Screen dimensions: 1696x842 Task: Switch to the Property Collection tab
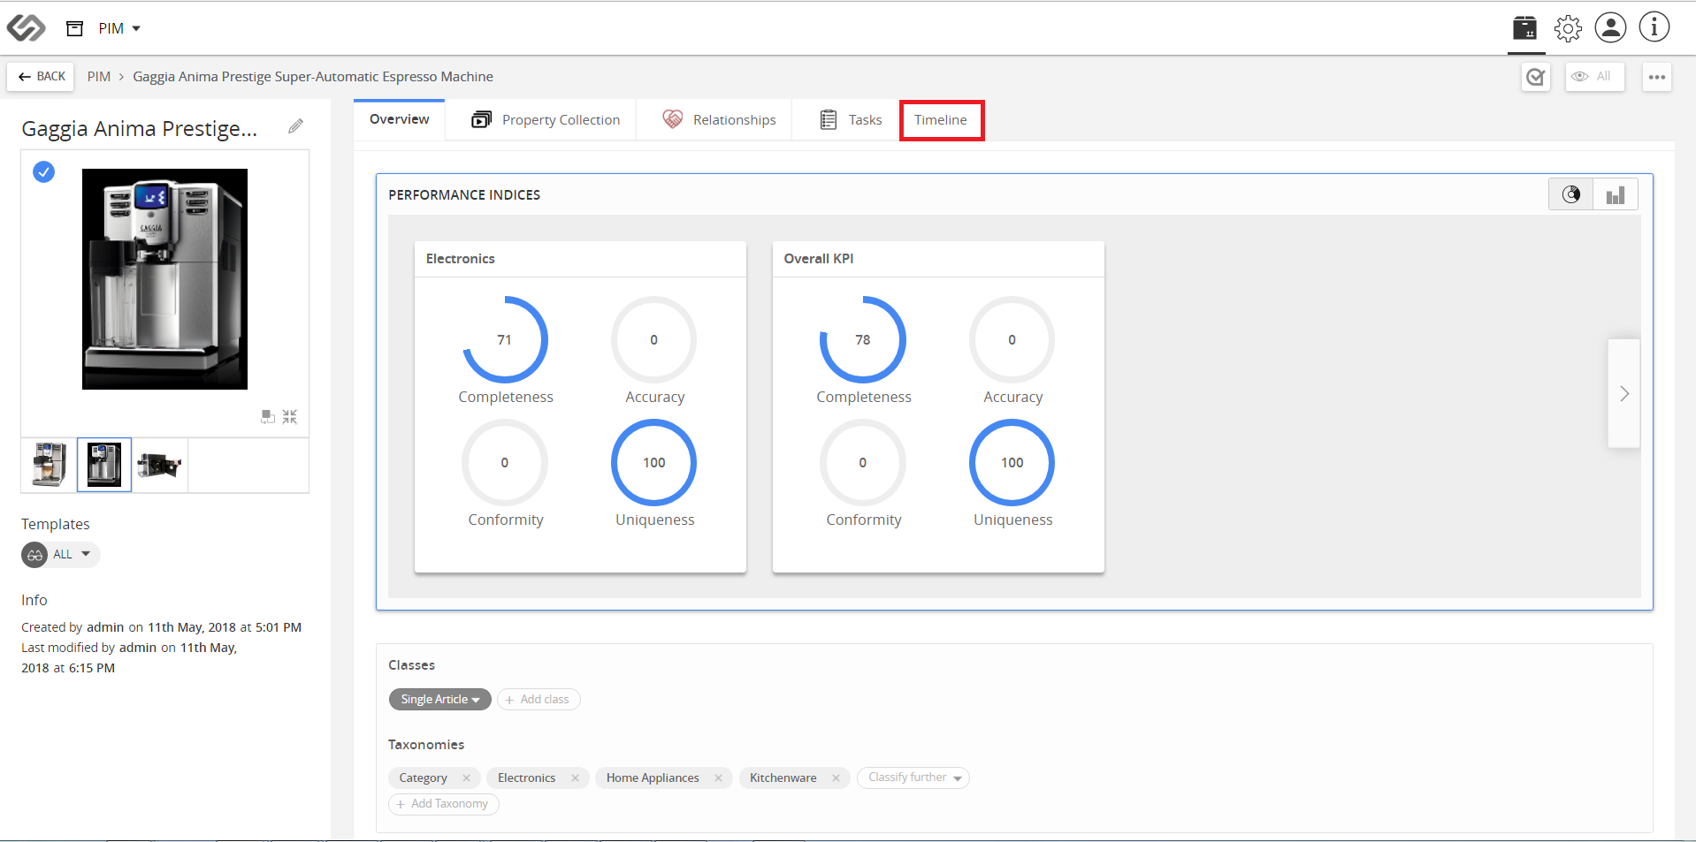pos(546,120)
